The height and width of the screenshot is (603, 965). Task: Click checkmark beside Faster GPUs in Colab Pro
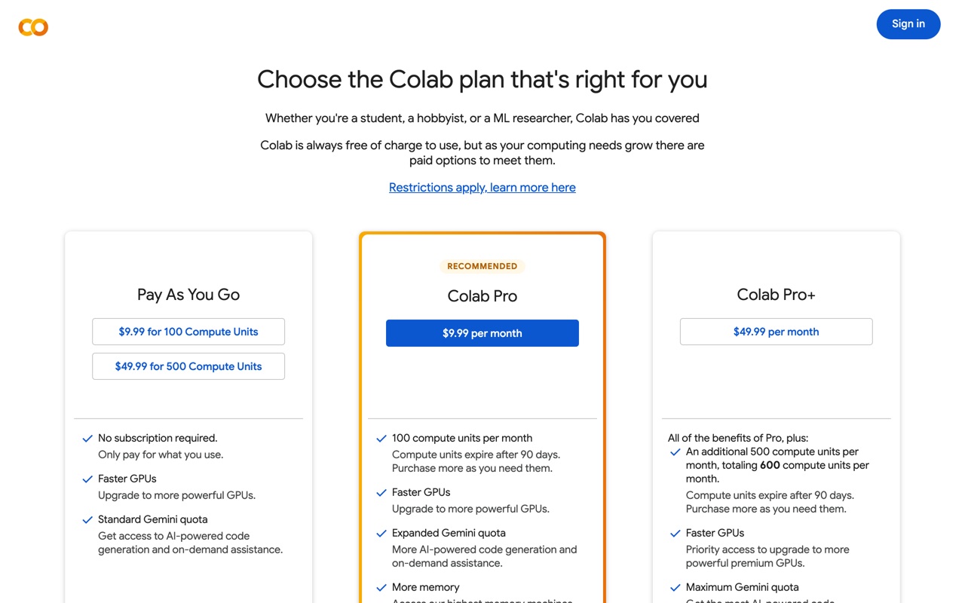click(x=381, y=492)
